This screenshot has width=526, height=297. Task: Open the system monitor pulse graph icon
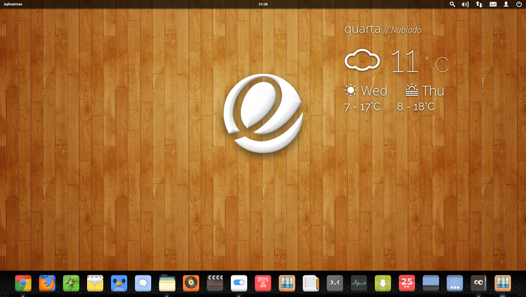pyautogui.click(x=359, y=283)
